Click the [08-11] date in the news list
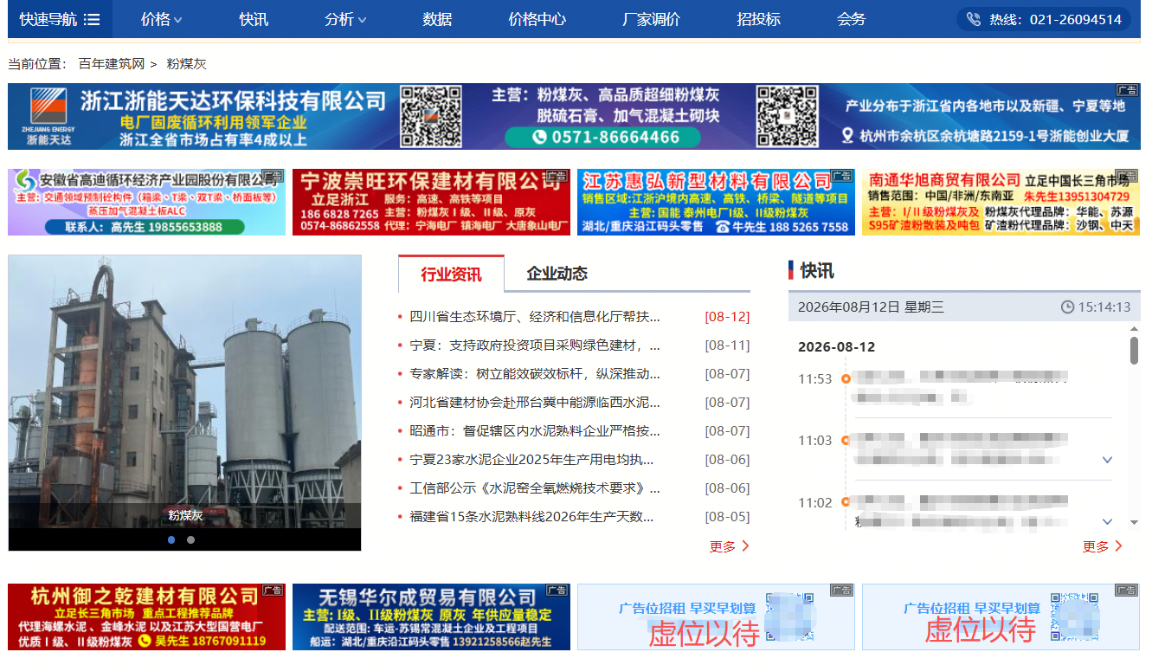The width and height of the screenshot is (1152, 665). click(727, 345)
